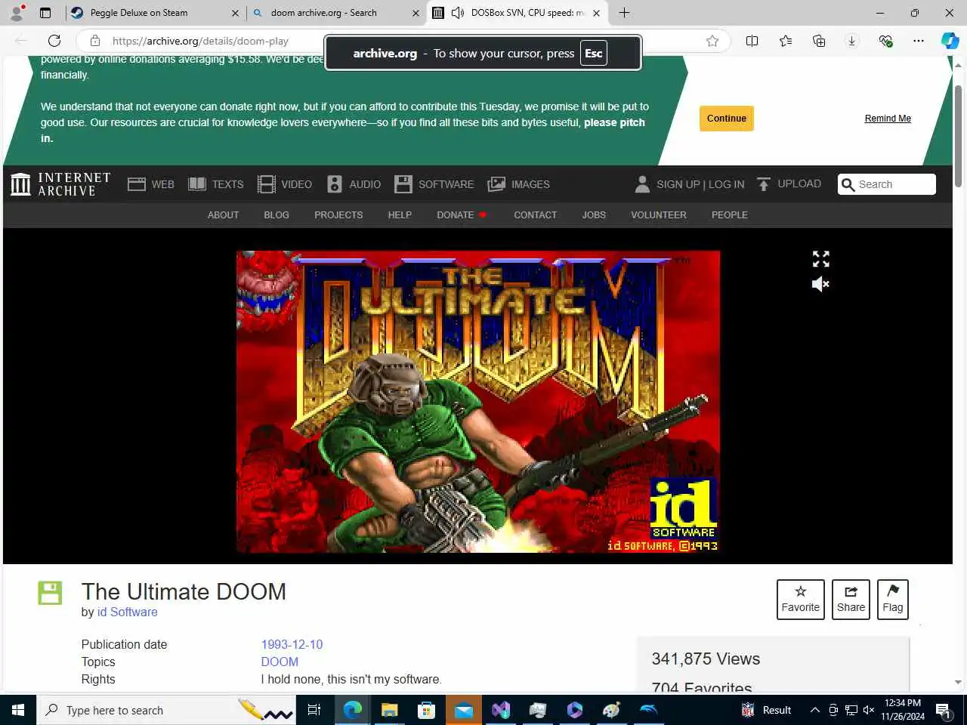This screenshot has width=967, height=725.
Task: Click the 1993-12-10 publication date link
Action: (292, 645)
